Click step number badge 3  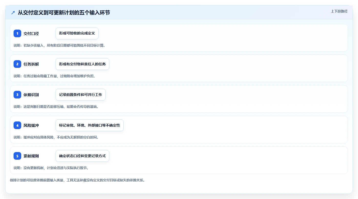[x=17, y=95]
